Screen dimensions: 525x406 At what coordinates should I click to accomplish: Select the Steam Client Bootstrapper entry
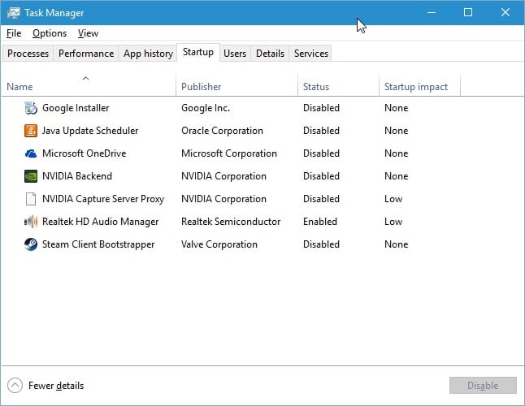pos(98,244)
